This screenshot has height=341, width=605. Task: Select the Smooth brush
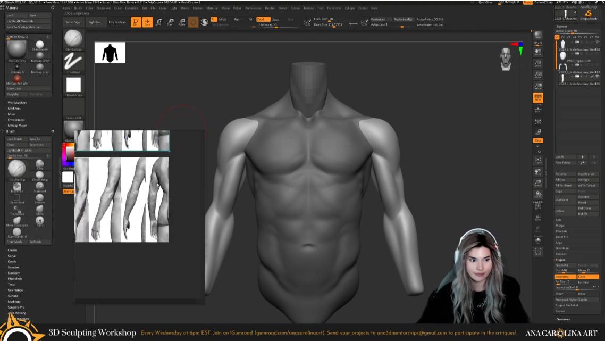40,199
